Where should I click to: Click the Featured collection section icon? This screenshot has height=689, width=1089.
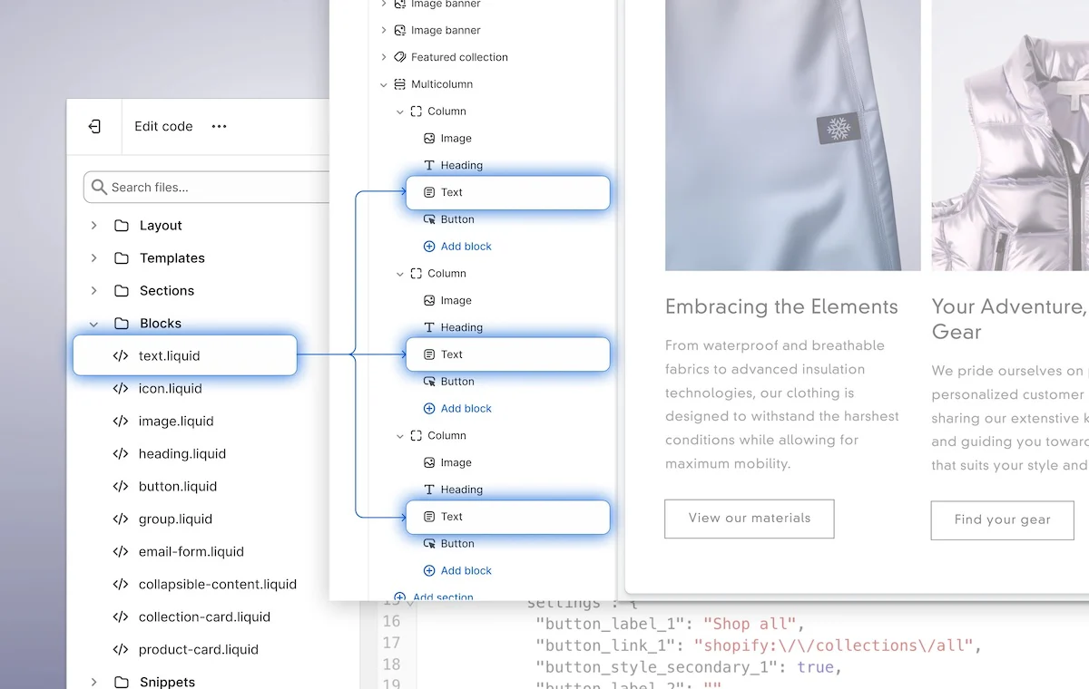pos(399,57)
